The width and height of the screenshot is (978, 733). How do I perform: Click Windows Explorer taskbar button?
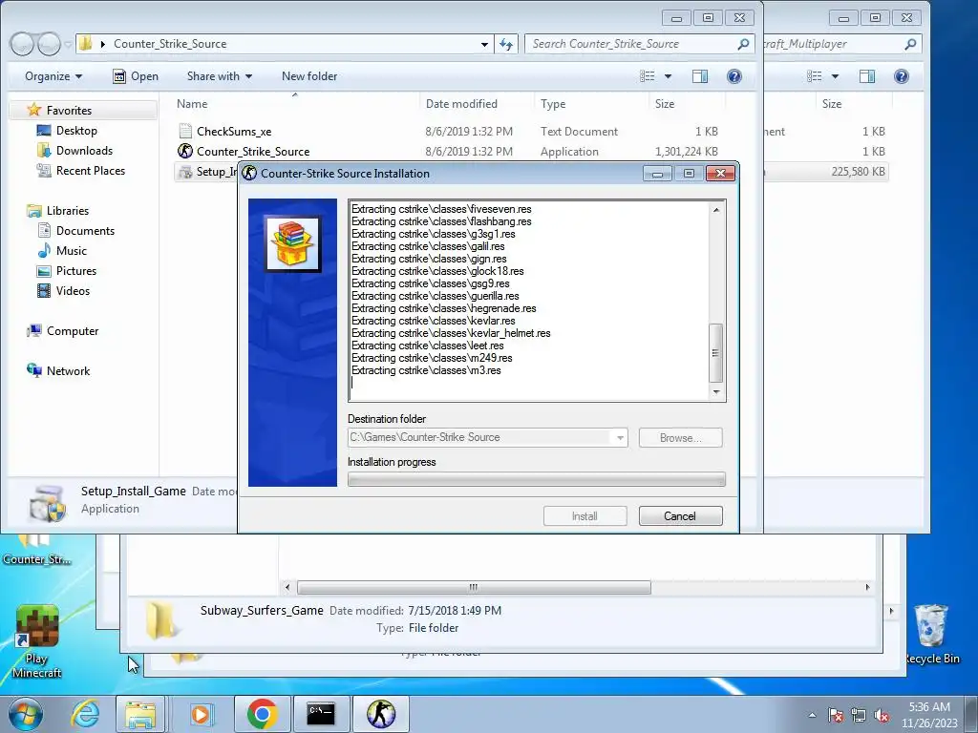[x=140, y=714]
